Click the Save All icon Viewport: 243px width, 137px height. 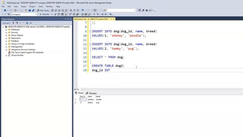(x=33, y=10)
